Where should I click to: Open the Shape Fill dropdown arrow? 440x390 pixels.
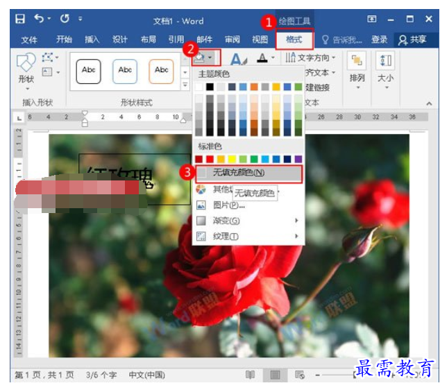click(x=210, y=58)
